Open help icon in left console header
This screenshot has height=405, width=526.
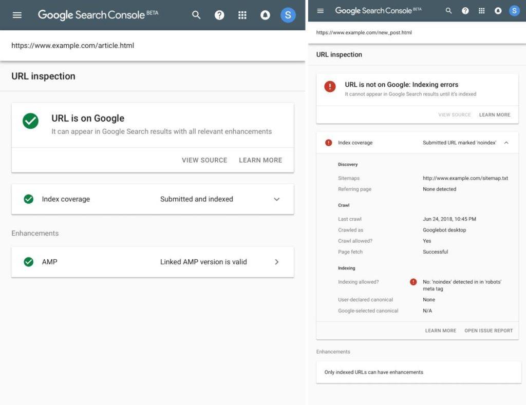click(219, 15)
